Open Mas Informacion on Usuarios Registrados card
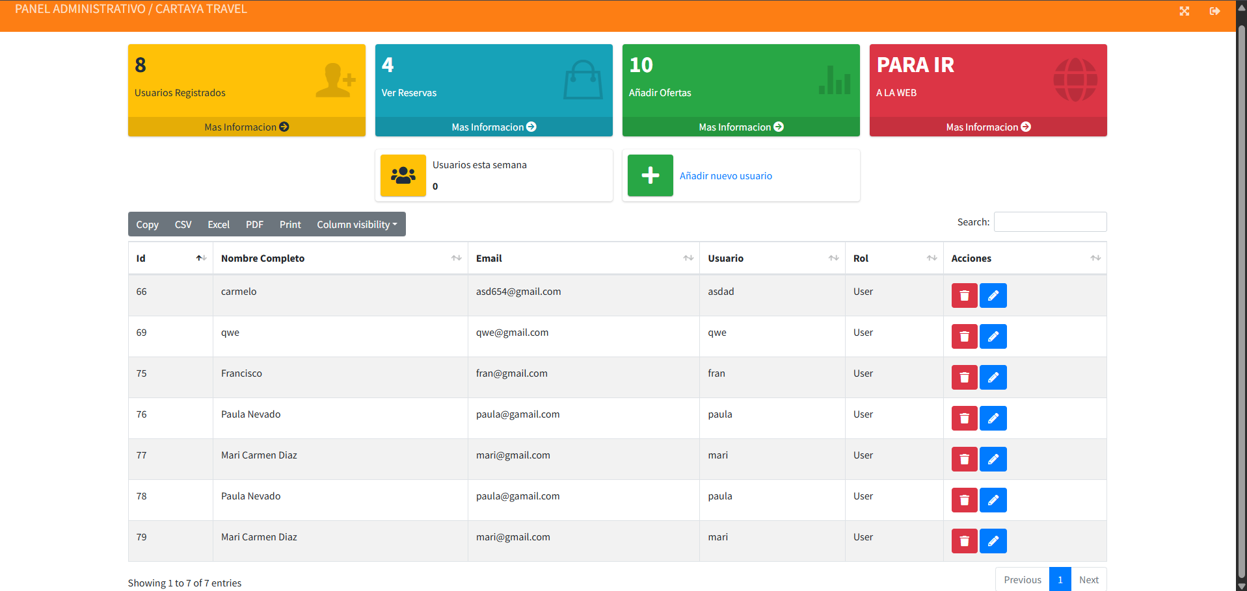The width and height of the screenshot is (1247, 591). 247,127
